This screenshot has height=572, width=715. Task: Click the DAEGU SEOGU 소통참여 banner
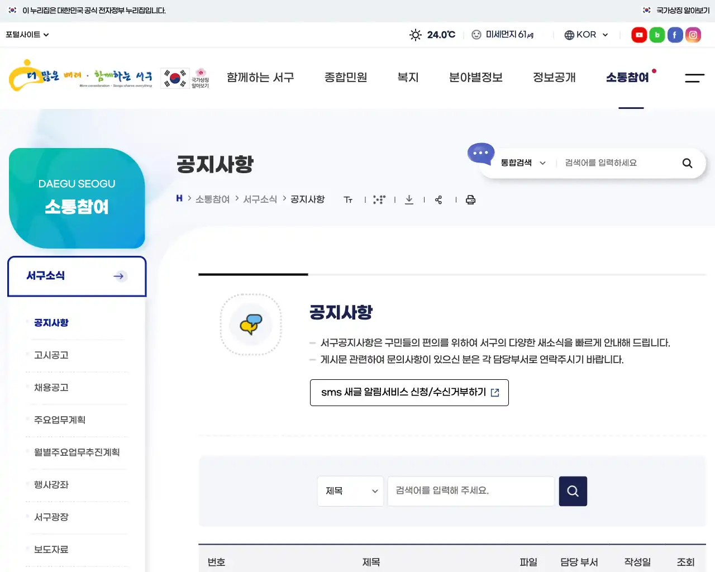(x=77, y=198)
